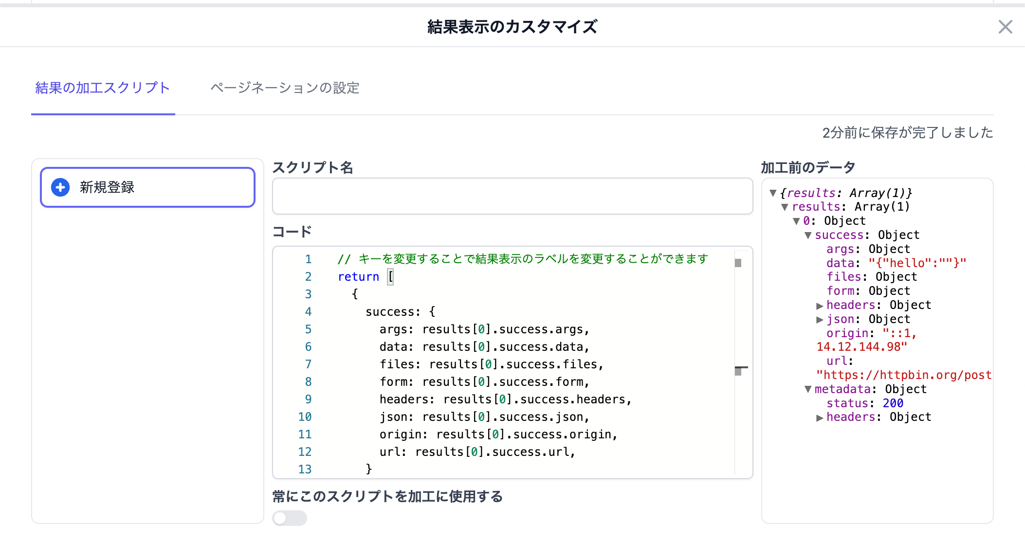Click the 'success: {' line in code
The height and width of the screenshot is (541, 1025).
401,311
